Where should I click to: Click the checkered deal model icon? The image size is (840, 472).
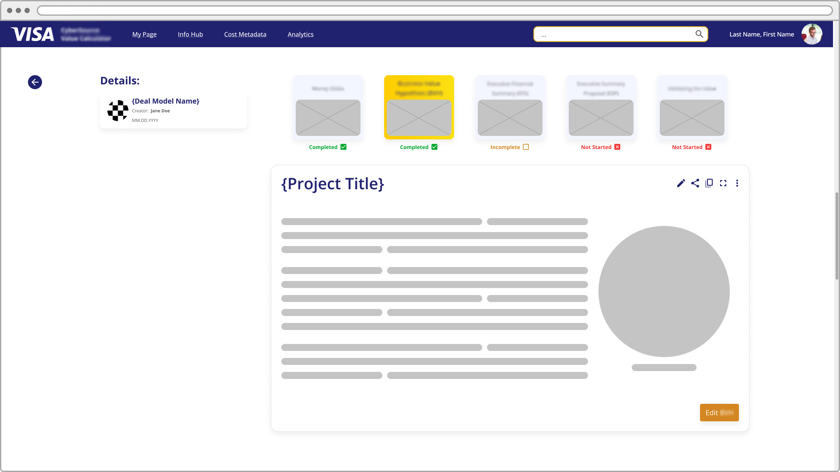(x=118, y=111)
